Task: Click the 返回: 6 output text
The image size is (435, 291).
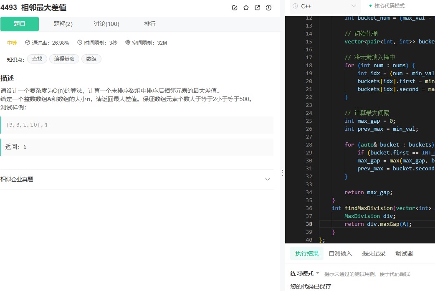Action: point(16,147)
